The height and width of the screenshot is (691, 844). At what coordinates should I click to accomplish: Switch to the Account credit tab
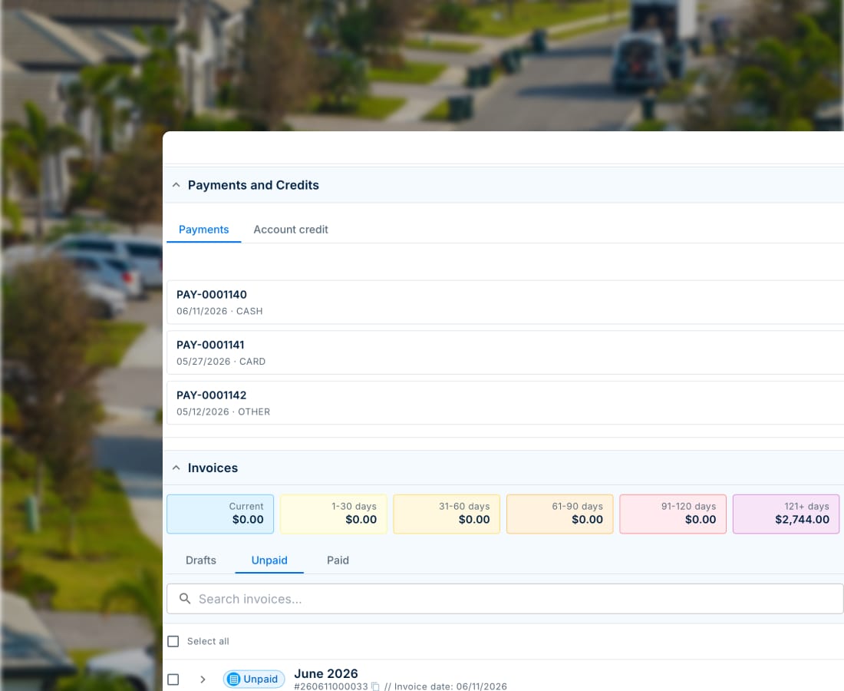click(x=291, y=230)
